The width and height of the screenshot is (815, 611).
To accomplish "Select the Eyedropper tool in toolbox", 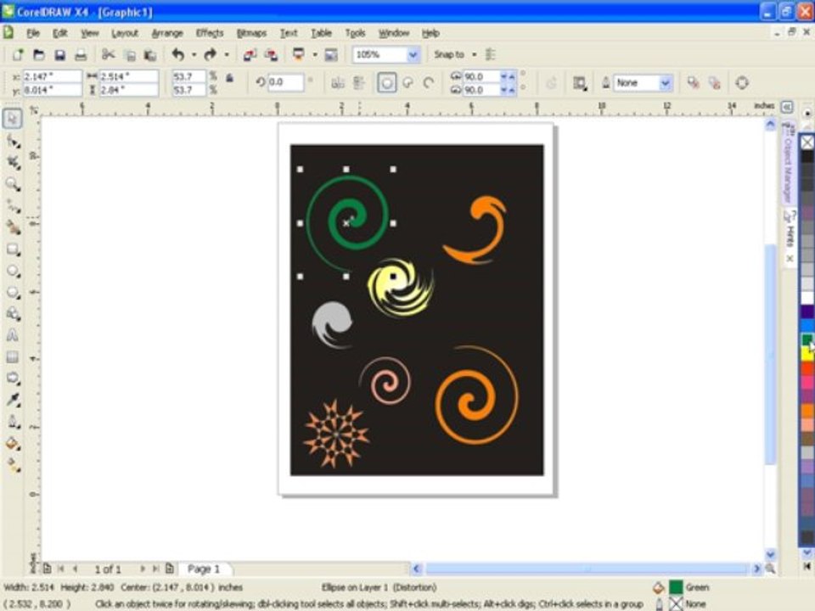I will click(13, 400).
